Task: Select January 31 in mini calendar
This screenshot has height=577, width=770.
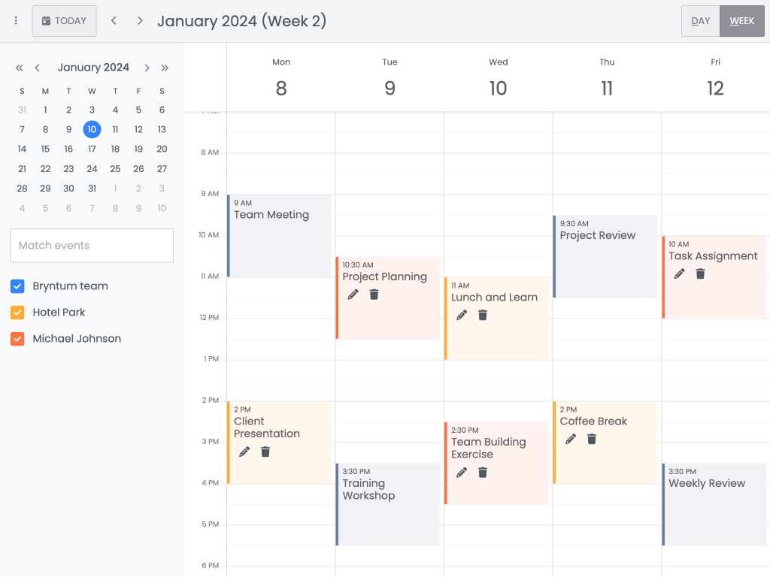Action: tap(92, 189)
